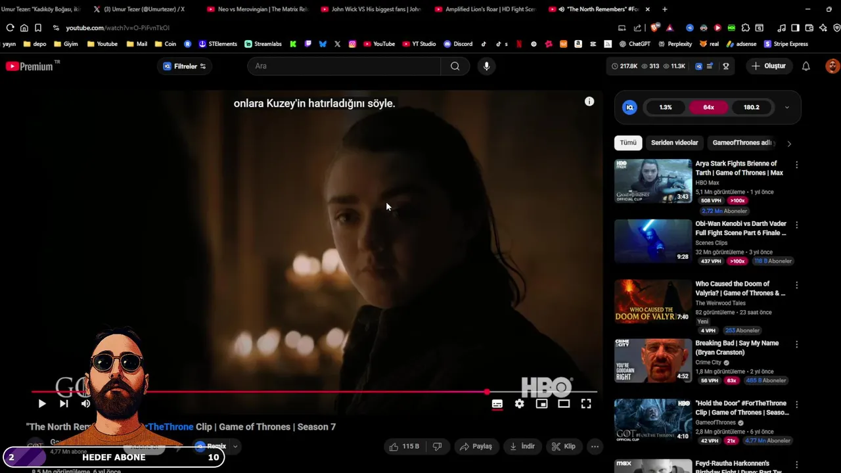Create a clip with Klip
The width and height of the screenshot is (841, 473).
563,447
